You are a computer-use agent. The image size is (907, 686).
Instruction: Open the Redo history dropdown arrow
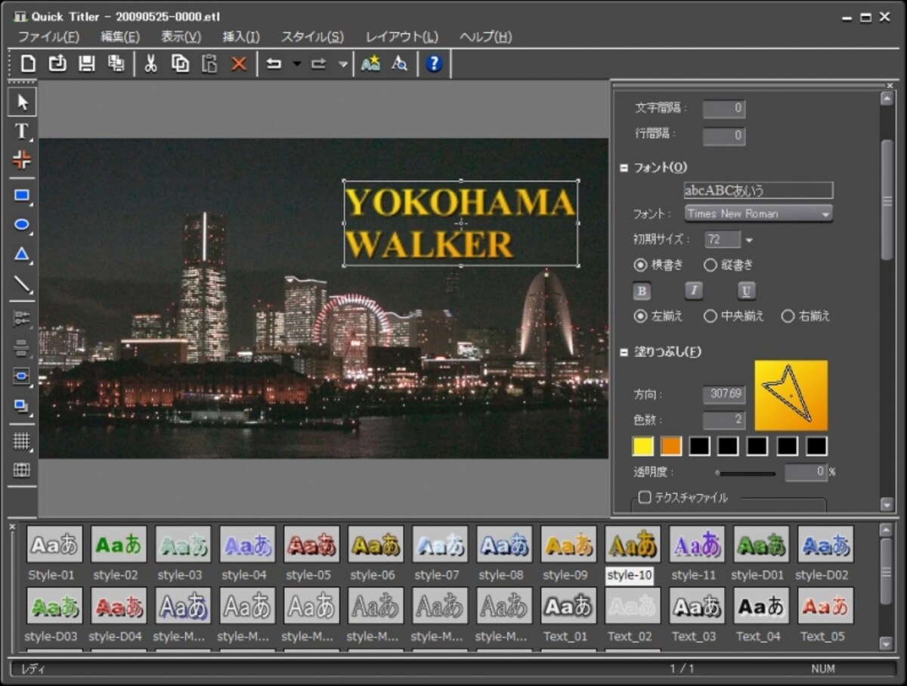tap(342, 64)
